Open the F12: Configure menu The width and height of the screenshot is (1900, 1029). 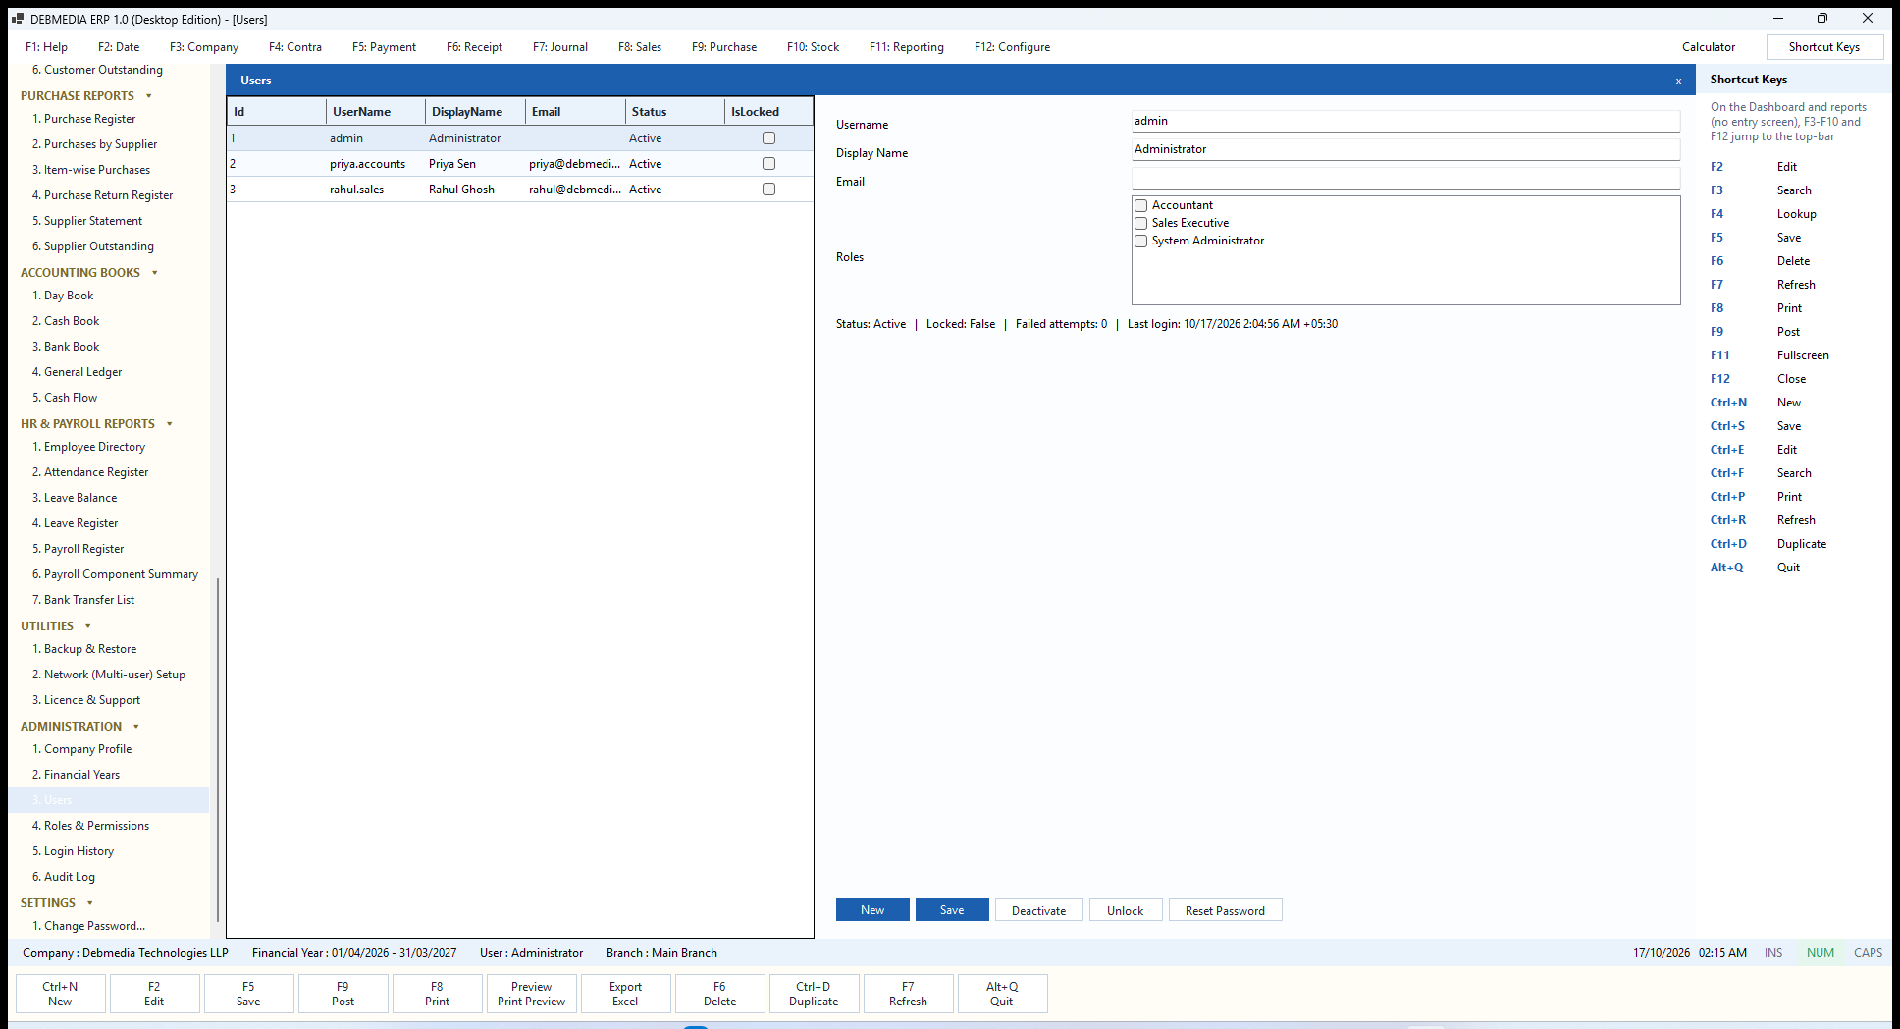point(1012,47)
